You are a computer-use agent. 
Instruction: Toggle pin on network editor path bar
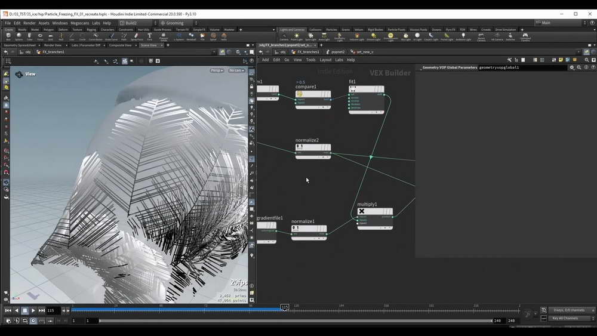point(586,52)
